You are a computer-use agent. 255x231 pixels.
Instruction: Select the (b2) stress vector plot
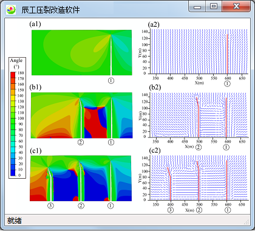pyautogui.click(x=199, y=115)
